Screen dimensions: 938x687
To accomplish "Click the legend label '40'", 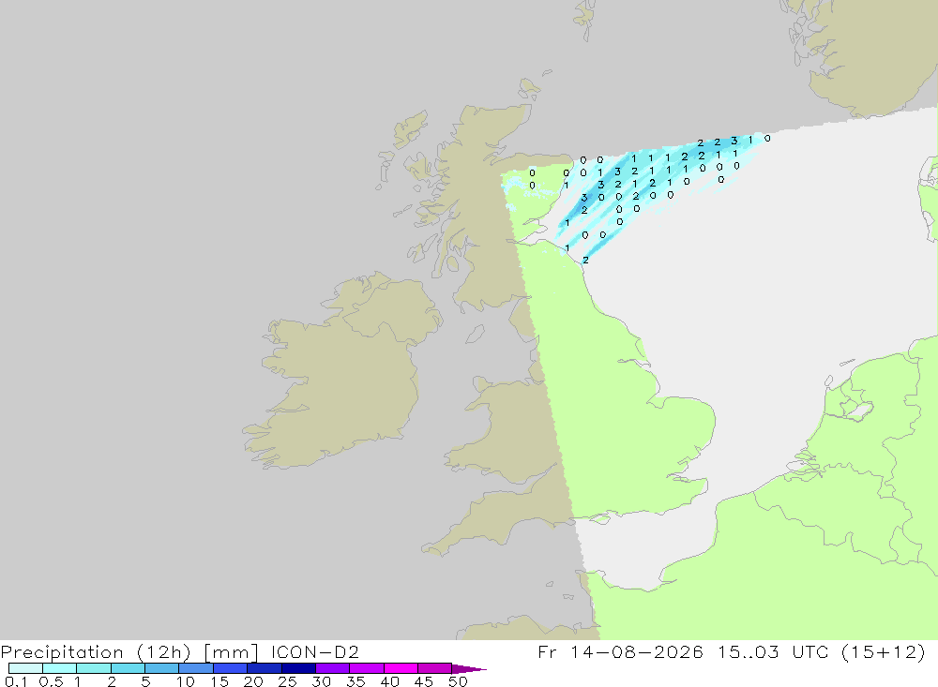I will click(389, 681).
